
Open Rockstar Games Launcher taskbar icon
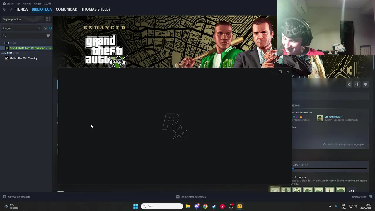[x=240, y=206]
